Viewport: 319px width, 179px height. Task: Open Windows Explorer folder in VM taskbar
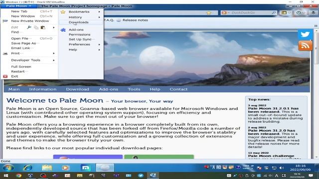(x=47, y=168)
